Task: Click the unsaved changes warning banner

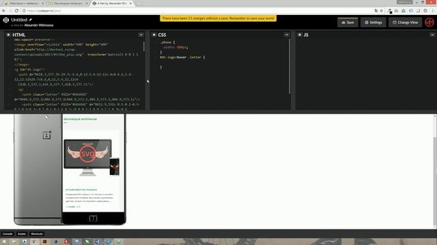Action: 218,18
